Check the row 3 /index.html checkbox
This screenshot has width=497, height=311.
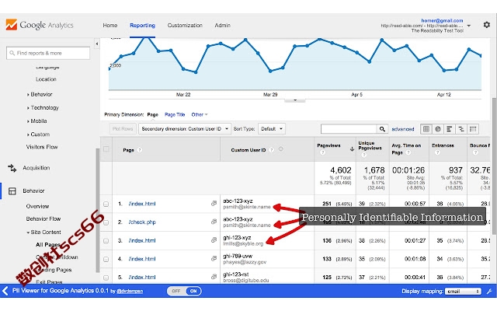point(106,240)
